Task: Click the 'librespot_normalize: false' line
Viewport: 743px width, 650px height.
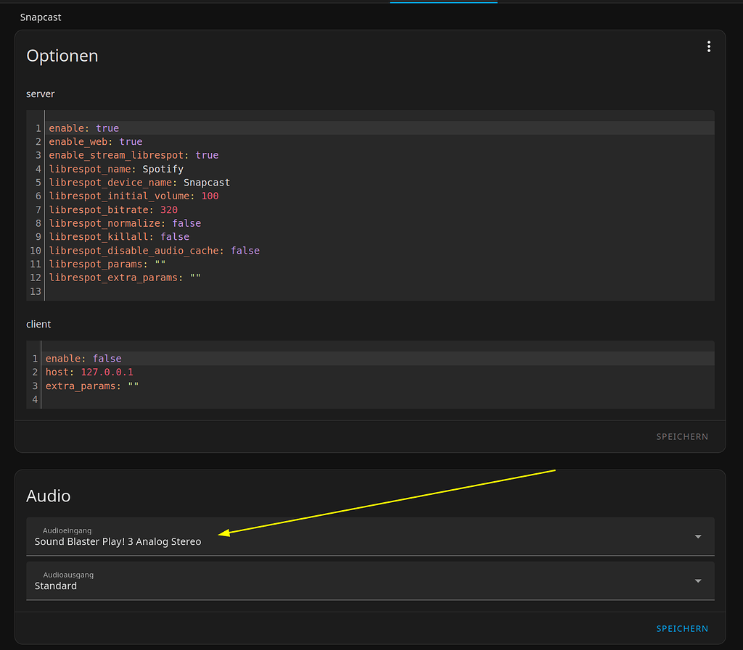Action: click(x=124, y=223)
